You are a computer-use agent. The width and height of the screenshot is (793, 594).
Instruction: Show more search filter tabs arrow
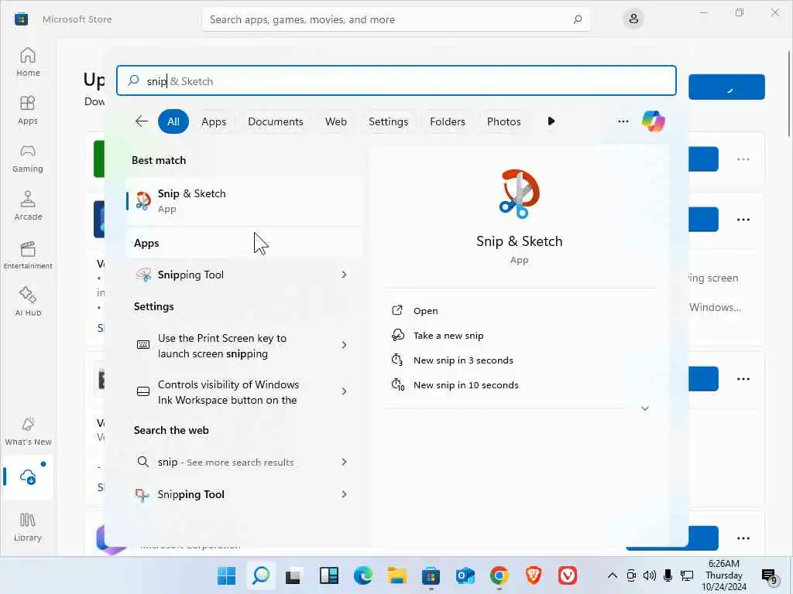[x=551, y=121]
